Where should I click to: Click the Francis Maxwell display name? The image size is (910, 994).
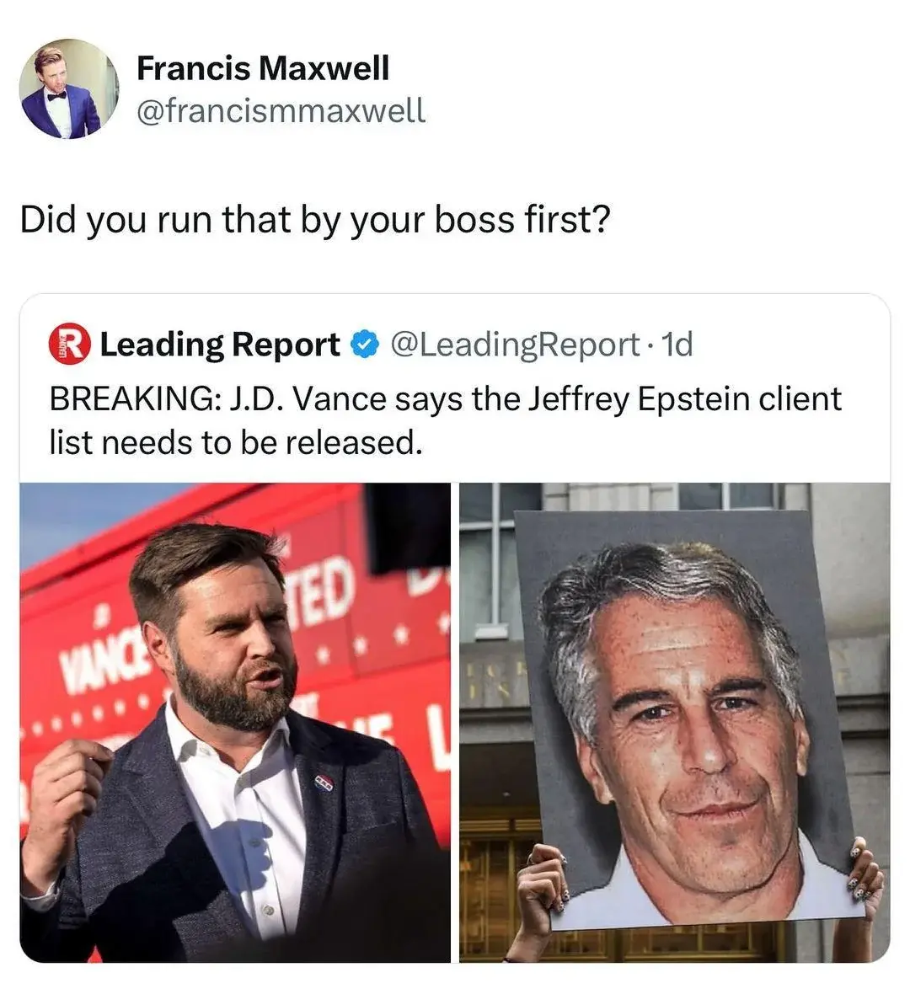tap(263, 68)
